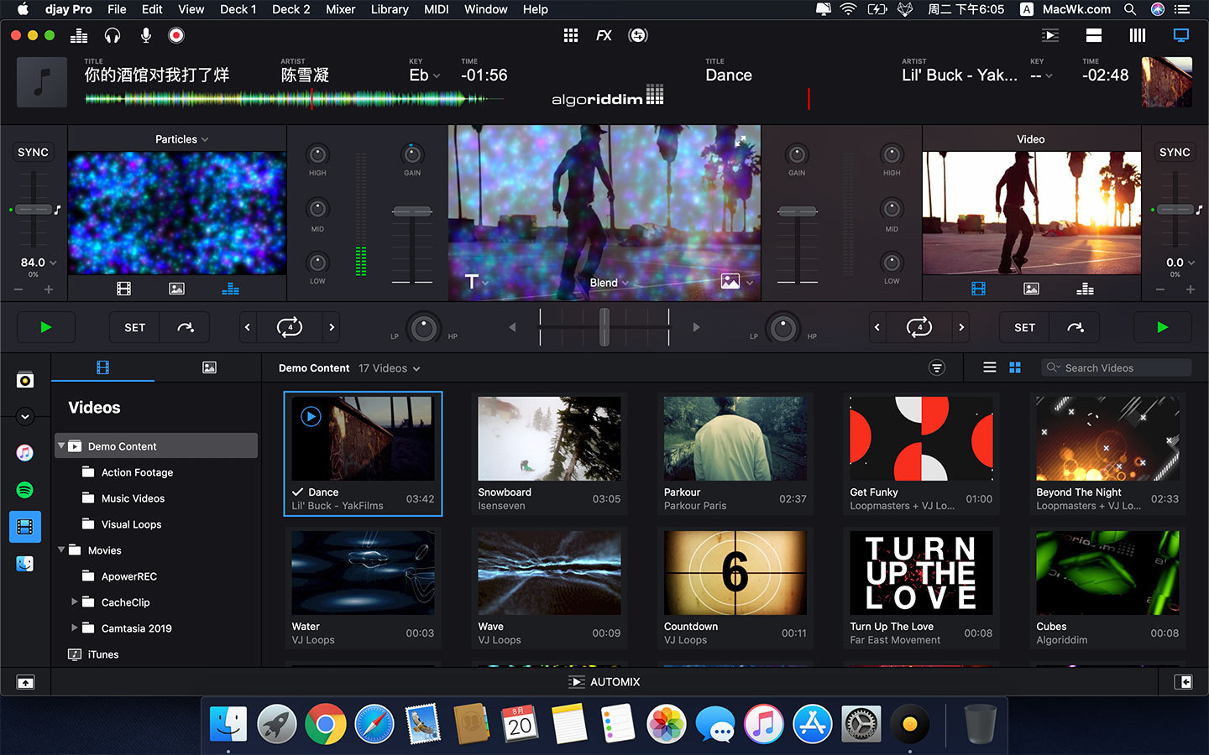Open the library filter icon
Image resolution: width=1209 pixels, height=755 pixels.
click(937, 367)
